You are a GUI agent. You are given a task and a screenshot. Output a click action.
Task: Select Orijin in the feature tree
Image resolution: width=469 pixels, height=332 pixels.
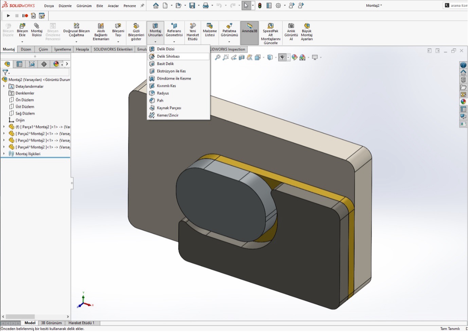point(20,120)
